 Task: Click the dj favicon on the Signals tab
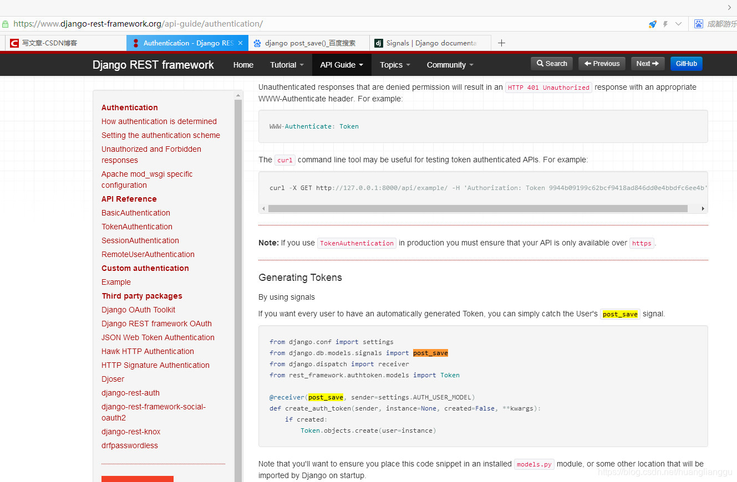pyautogui.click(x=379, y=43)
